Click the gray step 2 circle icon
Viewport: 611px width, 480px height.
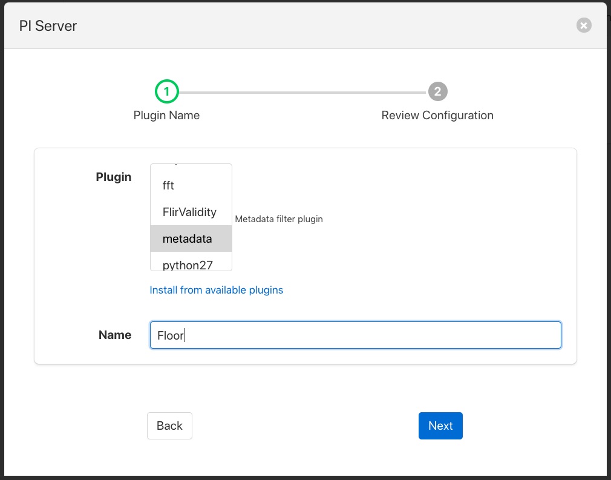tap(437, 91)
